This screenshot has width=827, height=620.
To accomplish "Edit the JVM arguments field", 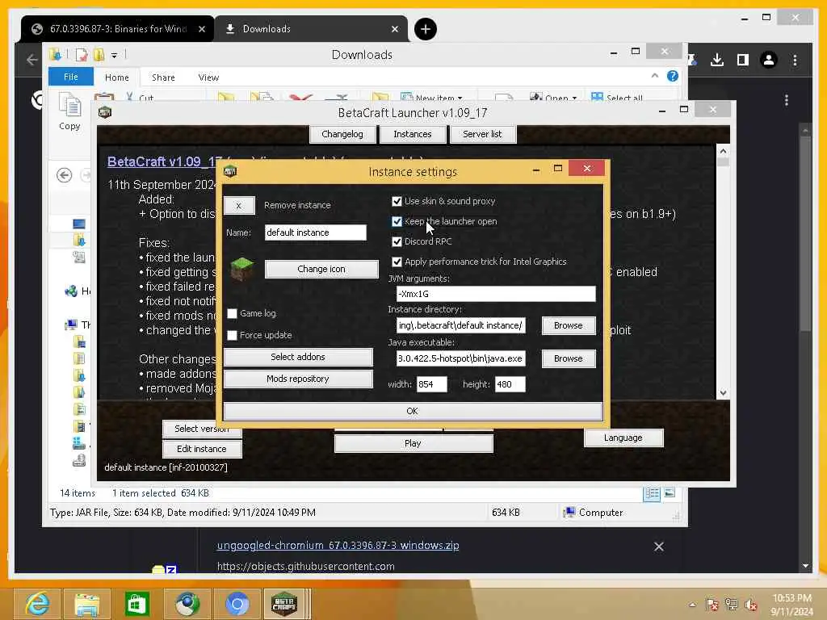I will coord(496,294).
